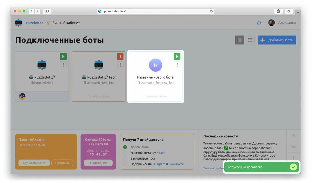
Task: Toggle the Настрой команду checklist circle
Action: pyautogui.click(x=125, y=153)
